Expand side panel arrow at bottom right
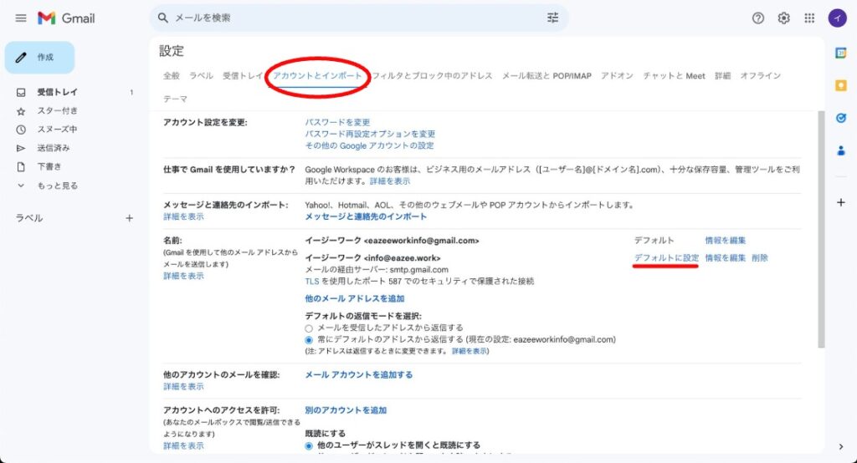Viewport: 857px width, 463px height. [x=840, y=446]
